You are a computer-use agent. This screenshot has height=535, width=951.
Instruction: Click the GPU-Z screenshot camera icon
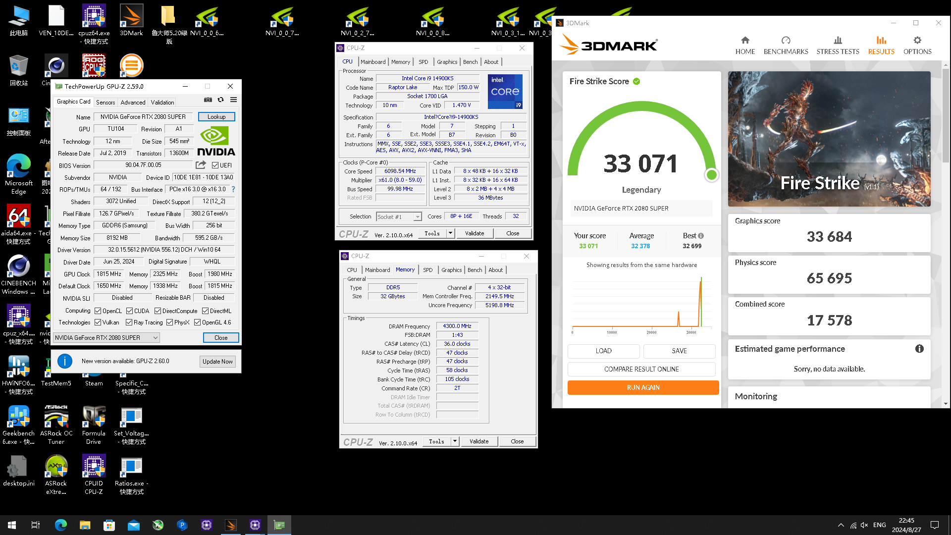(208, 100)
